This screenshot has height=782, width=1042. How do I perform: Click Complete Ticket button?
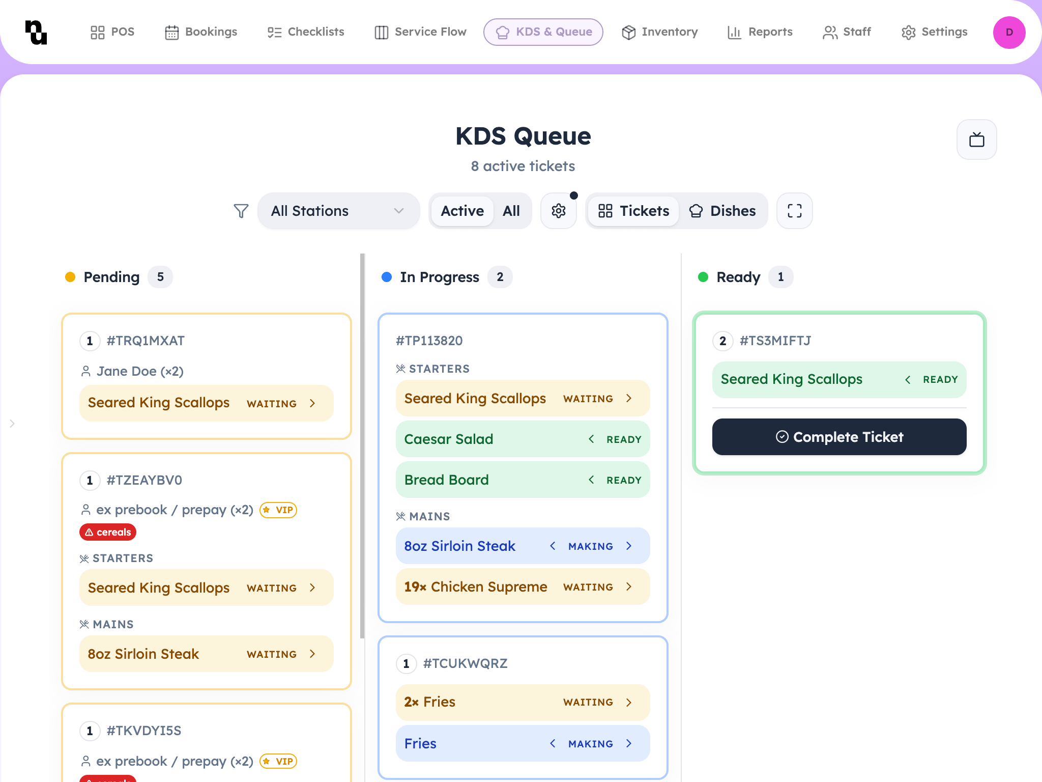point(839,437)
